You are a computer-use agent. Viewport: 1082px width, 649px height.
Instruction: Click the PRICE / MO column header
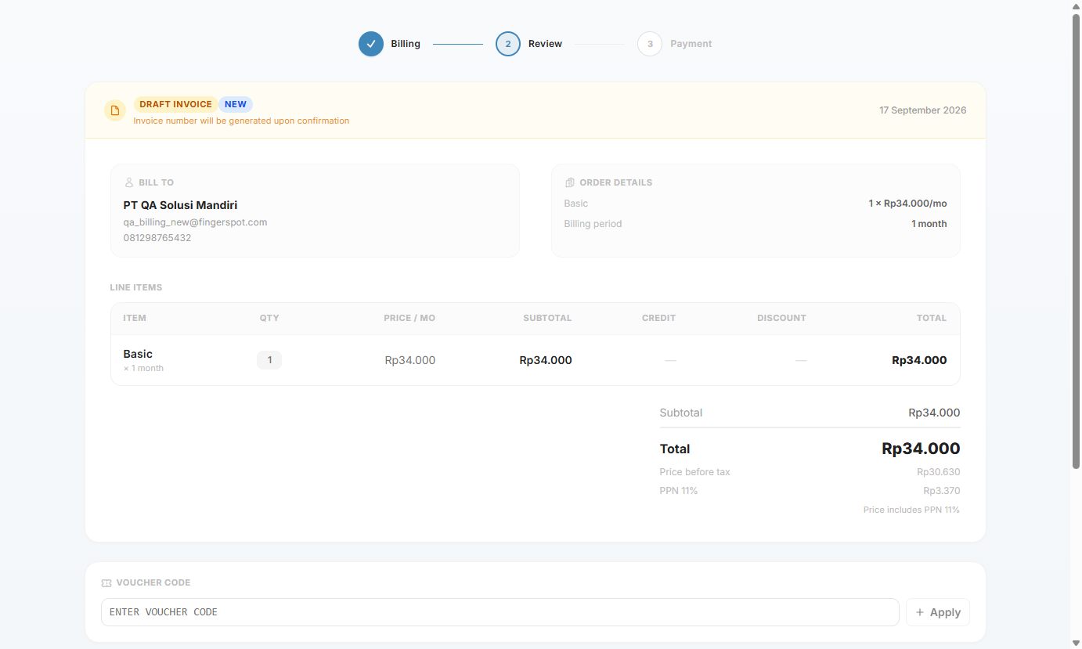(409, 318)
